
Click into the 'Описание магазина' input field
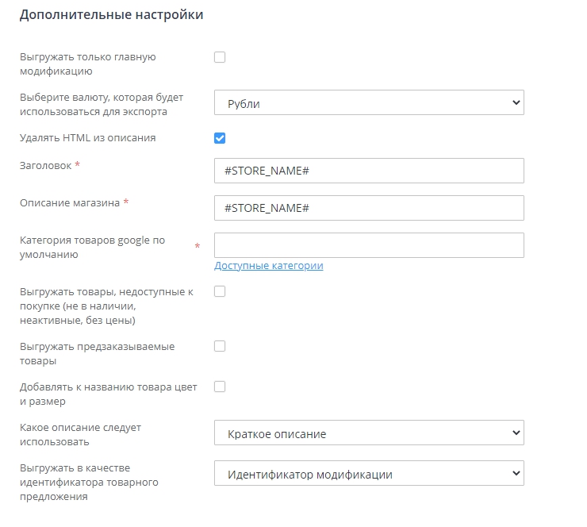click(369, 208)
